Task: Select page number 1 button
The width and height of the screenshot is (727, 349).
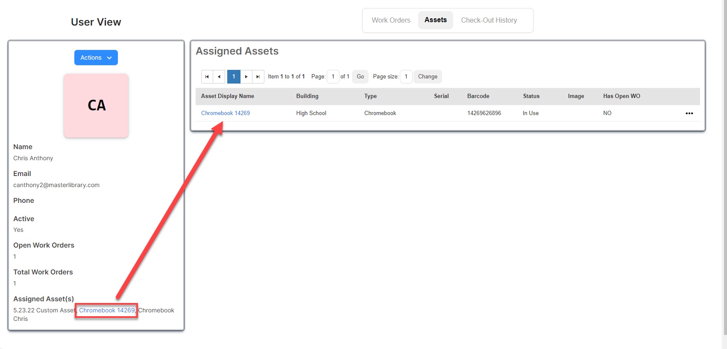Action: point(234,77)
